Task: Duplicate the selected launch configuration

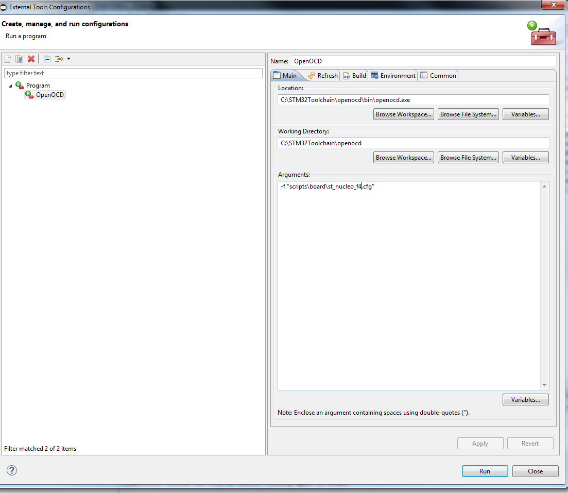Action: (x=19, y=59)
